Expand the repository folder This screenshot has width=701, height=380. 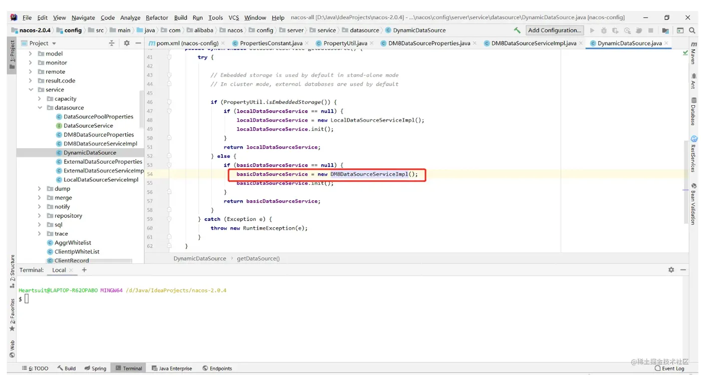click(40, 216)
